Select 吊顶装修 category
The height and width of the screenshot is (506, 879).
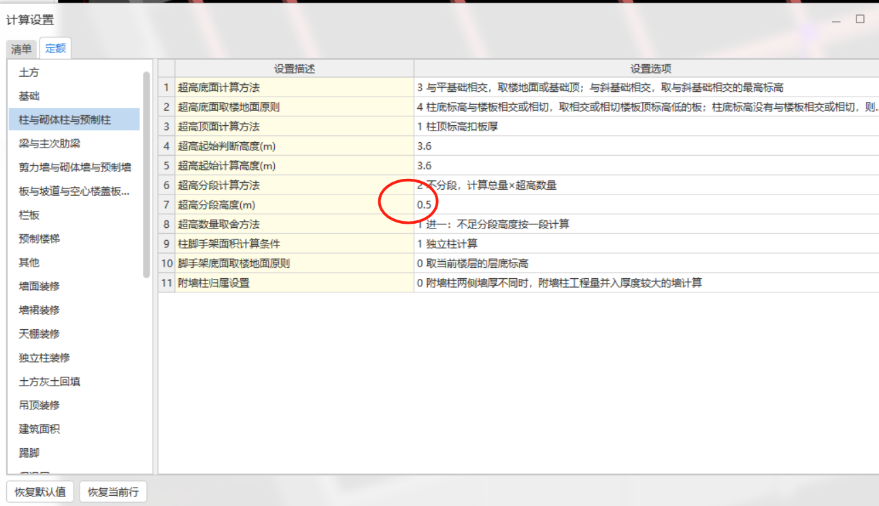click(x=73, y=405)
